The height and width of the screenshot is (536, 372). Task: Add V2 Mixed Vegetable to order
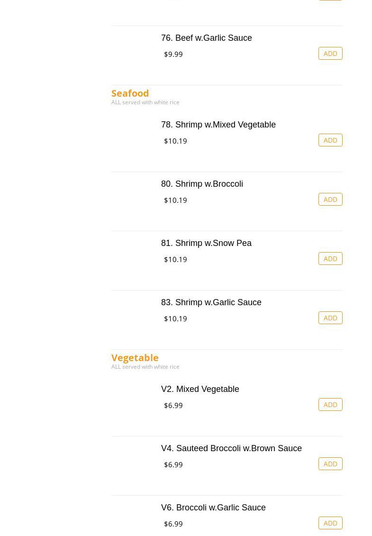[330, 405]
